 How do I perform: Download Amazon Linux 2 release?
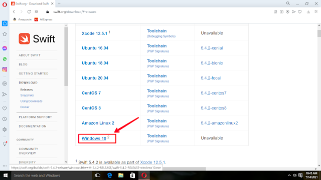(98, 123)
